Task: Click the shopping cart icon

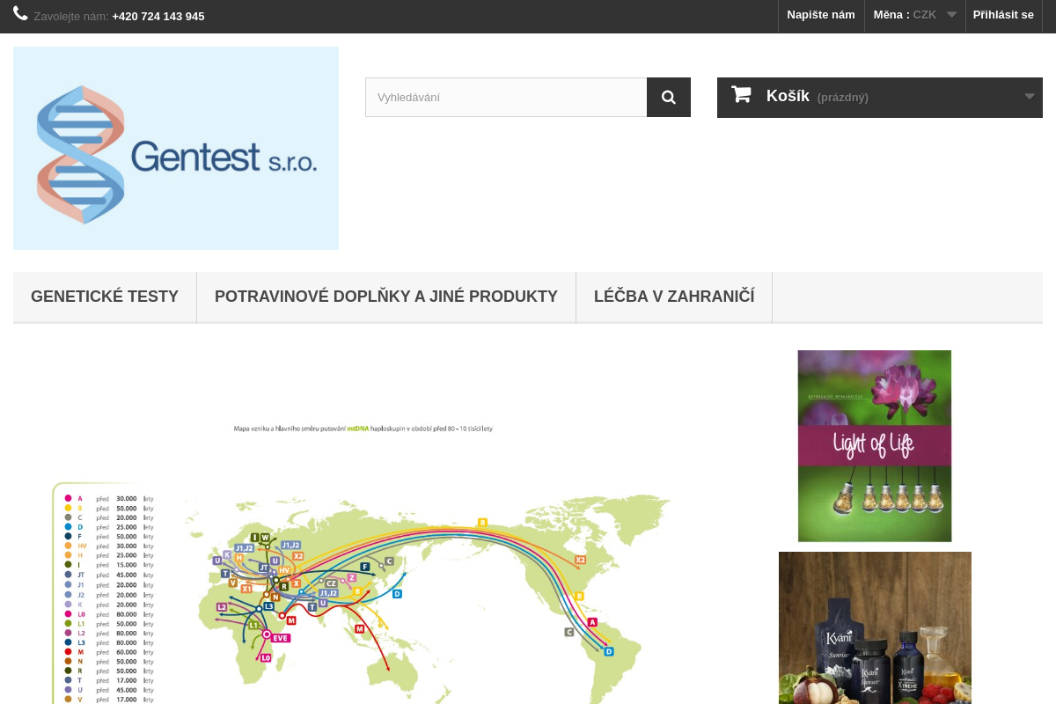Action: click(x=741, y=95)
